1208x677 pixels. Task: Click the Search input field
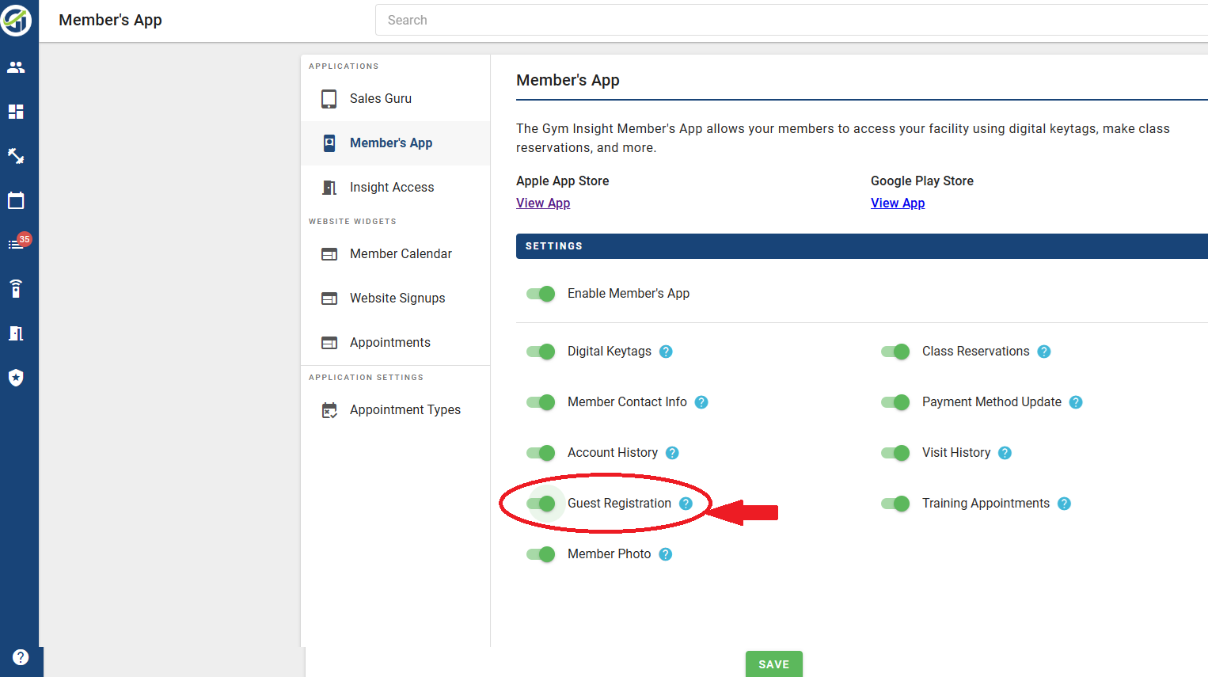tap(792, 20)
